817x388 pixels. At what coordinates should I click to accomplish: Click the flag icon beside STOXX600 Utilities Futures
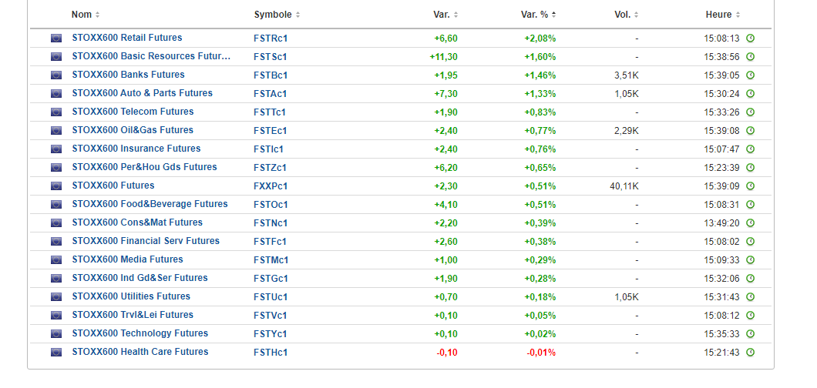tap(55, 296)
